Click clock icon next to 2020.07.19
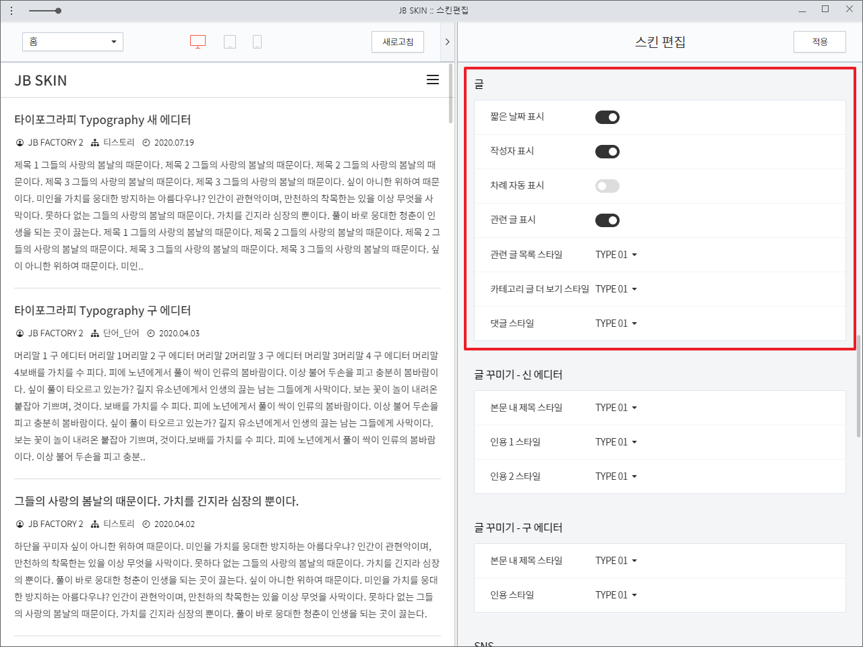Screen dimensions: 863x647 [x=146, y=143]
